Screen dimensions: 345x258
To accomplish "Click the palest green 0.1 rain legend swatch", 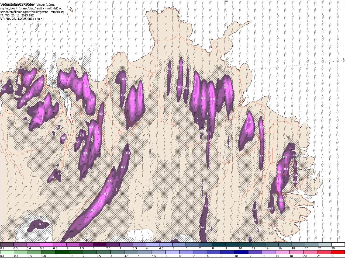I will tap(7, 252).
